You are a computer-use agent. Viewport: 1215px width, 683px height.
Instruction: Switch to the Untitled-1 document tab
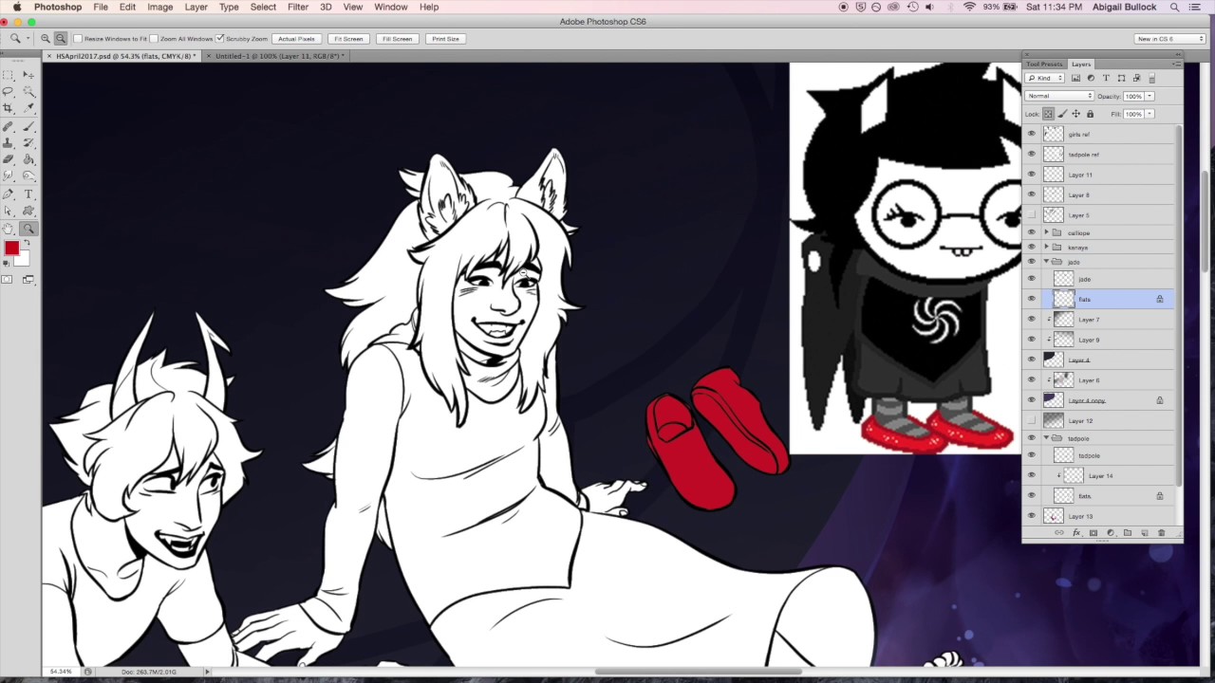[x=277, y=56]
